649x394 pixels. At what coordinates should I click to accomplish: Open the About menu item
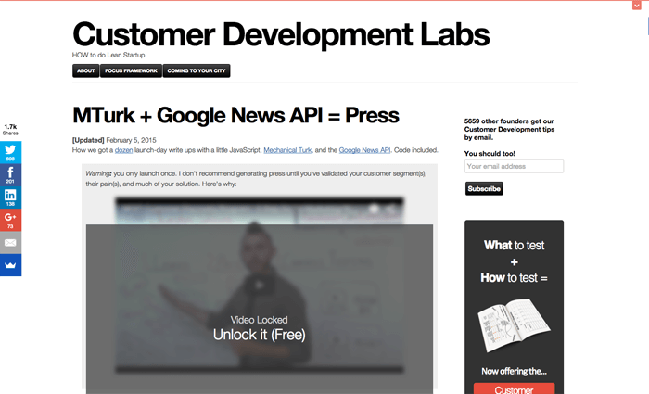85,70
